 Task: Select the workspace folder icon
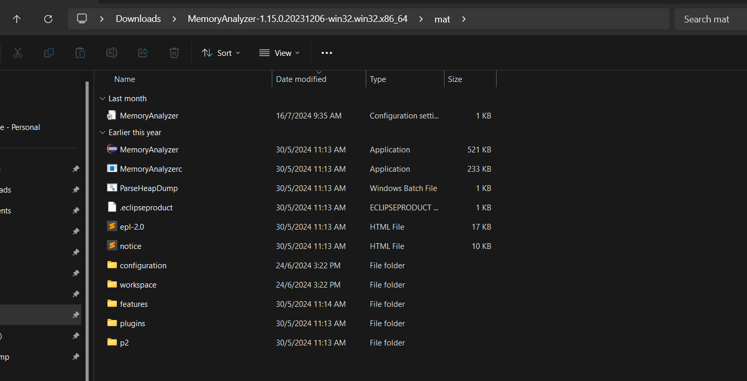click(112, 284)
